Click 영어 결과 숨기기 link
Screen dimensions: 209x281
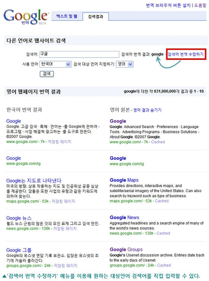pyautogui.click(x=147, y=110)
